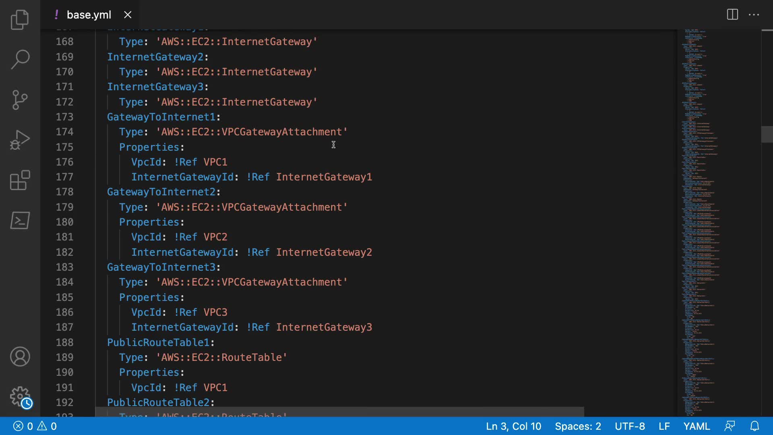
Task: Open the Search view icon
Action: pyautogui.click(x=20, y=59)
